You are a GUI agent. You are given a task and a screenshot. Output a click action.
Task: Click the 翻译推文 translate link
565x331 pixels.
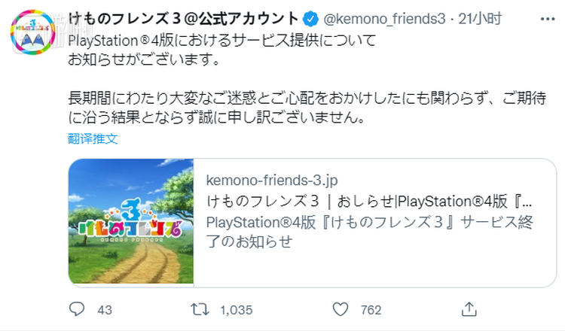[93, 140]
